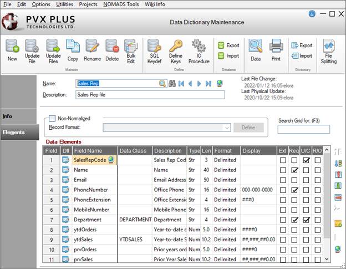Enable the Non-Normalized checkbox
The image size is (346, 269).
click(x=52, y=118)
